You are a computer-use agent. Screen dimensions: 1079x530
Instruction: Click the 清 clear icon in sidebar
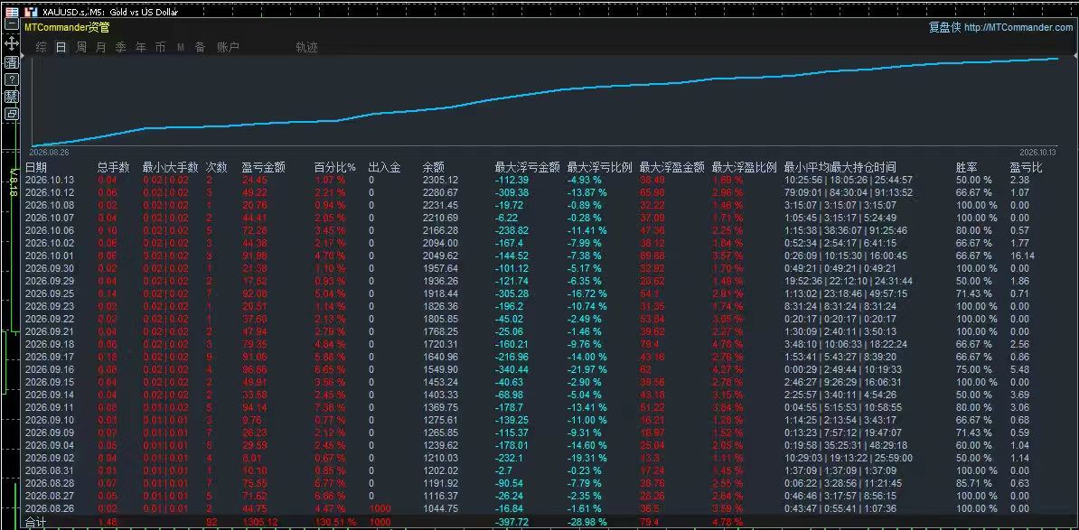tap(12, 62)
